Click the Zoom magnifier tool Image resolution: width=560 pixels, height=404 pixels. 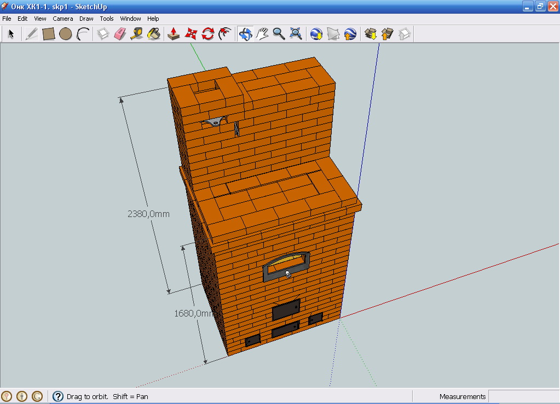point(279,34)
